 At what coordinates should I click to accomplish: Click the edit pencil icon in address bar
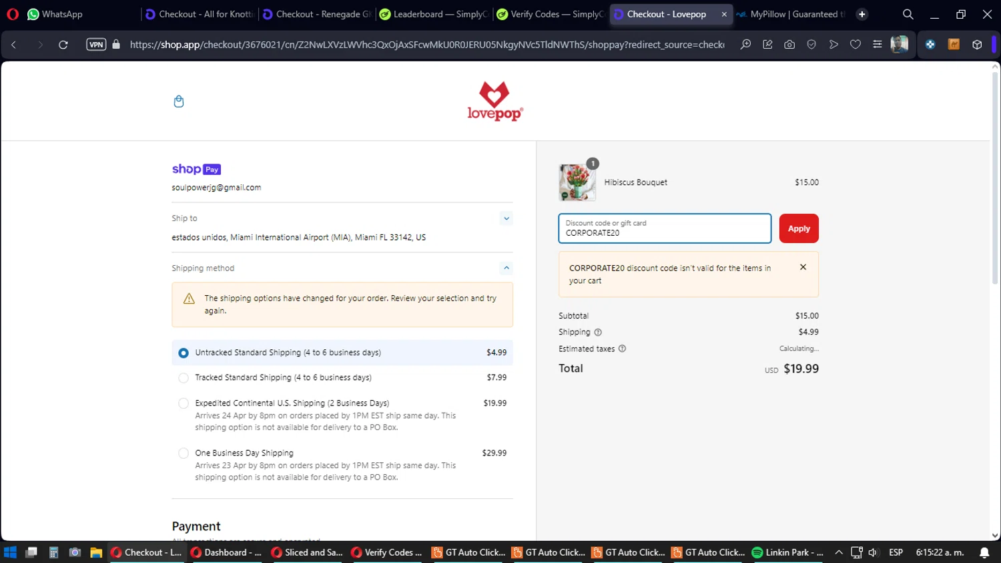click(x=767, y=45)
